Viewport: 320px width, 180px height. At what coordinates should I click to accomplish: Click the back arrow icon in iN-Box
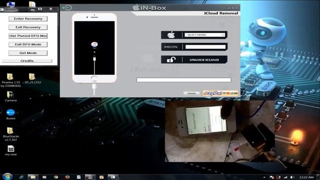(67, 8)
